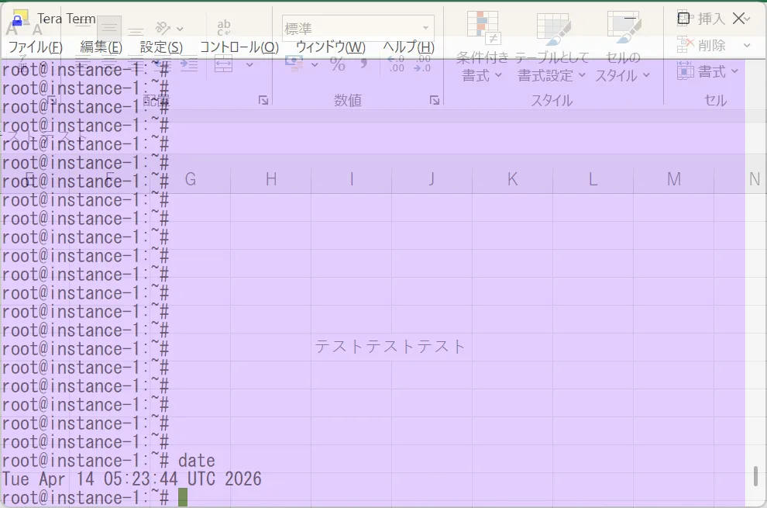Viewport: 767px width, 508px height.
Task: Click the green terminal cursor block
Action: coord(183,497)
